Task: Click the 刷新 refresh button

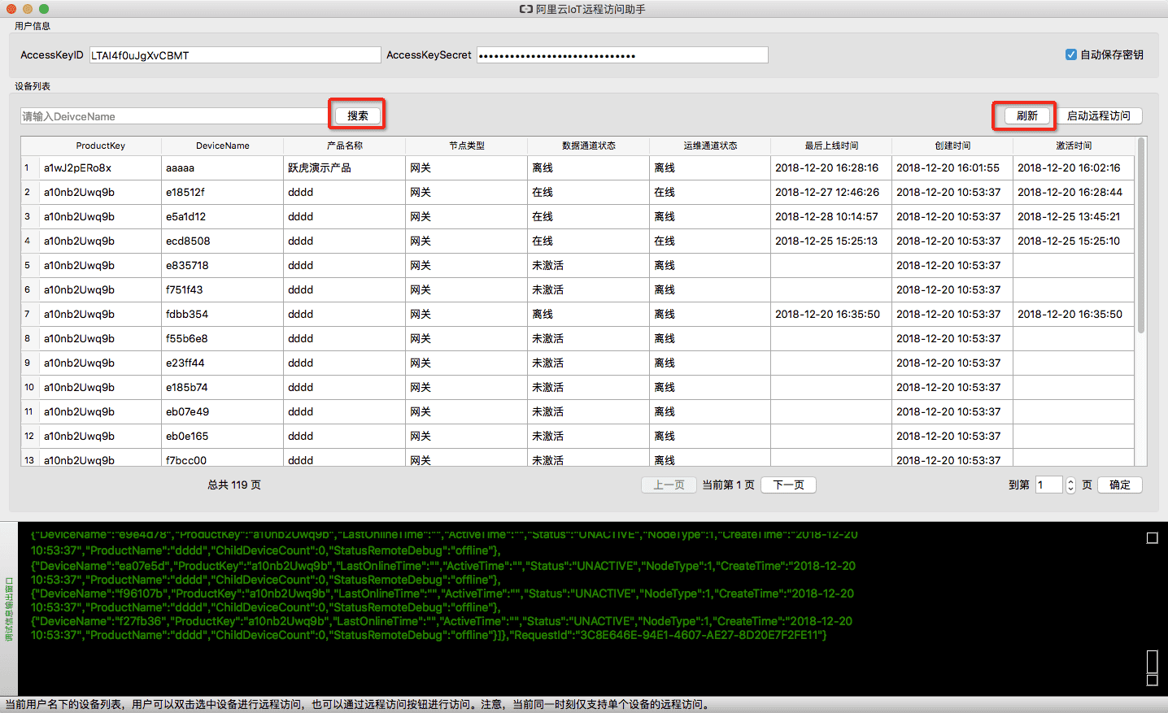Action: click(x=1027, y=115)
